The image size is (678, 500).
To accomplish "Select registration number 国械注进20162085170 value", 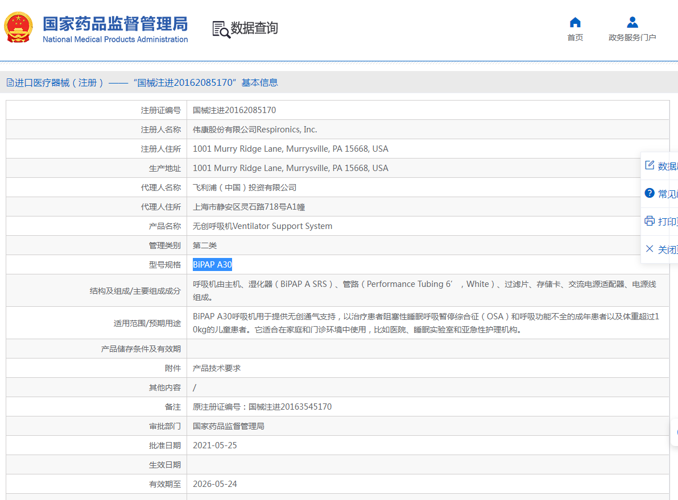I will 234,110.
